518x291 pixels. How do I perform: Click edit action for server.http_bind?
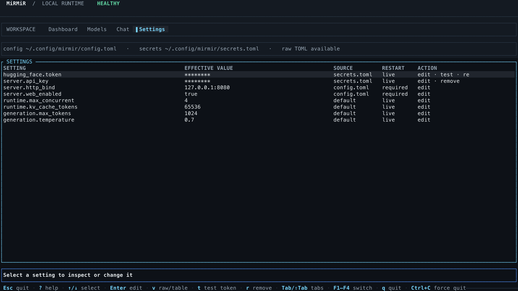tap(424, 88)
